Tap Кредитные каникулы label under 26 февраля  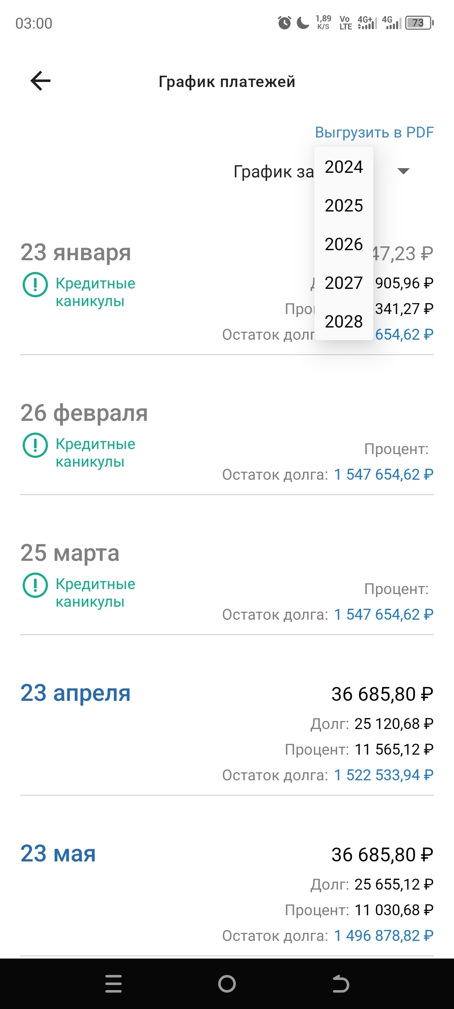[x=95, y=453]
